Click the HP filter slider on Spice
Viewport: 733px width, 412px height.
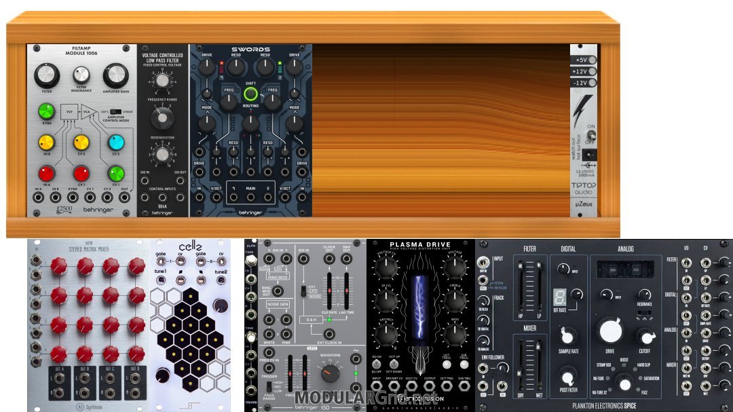(521, 286)
